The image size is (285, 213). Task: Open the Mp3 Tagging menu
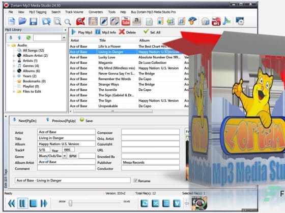click(38, 12)
